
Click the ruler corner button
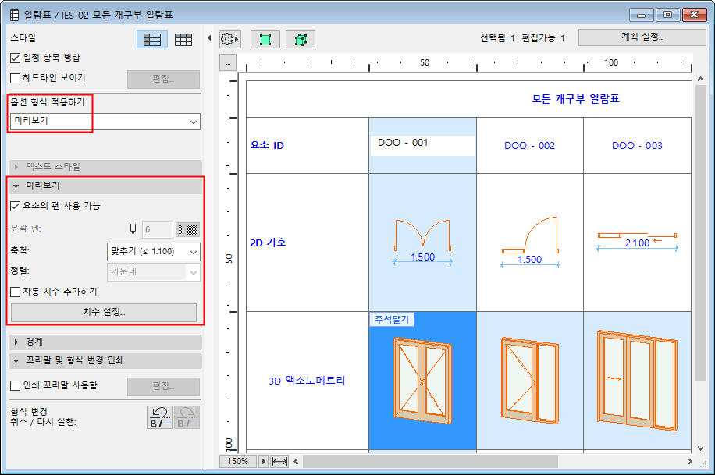point(228,63)
